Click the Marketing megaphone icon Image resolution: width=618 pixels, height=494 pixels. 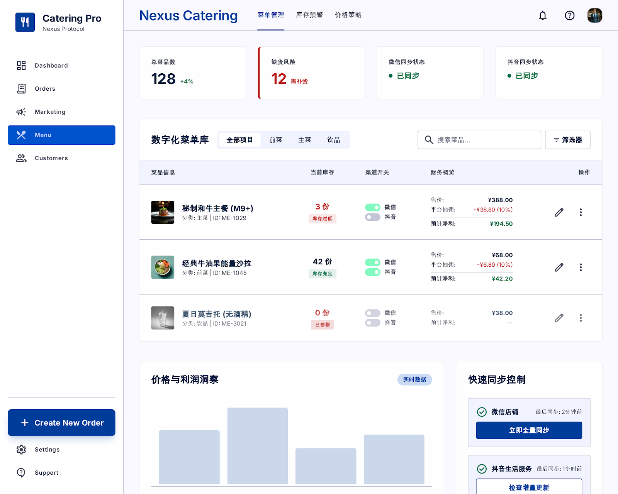point(21,112)
